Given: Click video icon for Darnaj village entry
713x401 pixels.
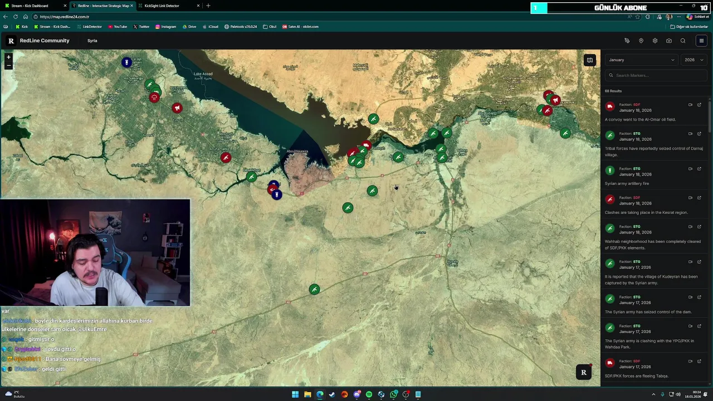Looking at the screenshot, I should pos(690,134).
